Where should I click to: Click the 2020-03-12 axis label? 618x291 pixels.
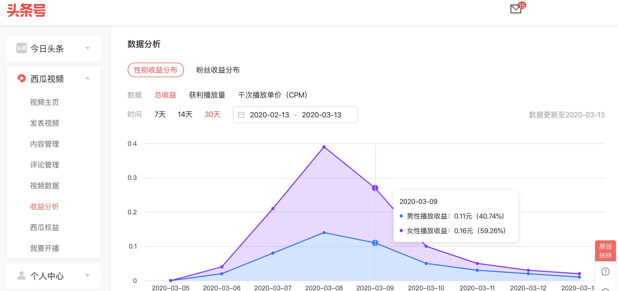(x=528, y=288)
